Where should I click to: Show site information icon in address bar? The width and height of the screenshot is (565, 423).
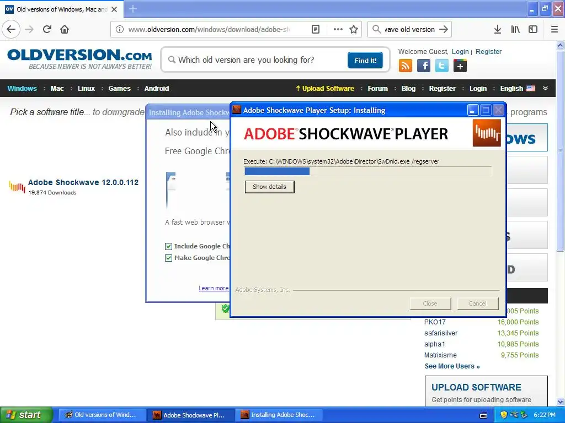[120, 29]
